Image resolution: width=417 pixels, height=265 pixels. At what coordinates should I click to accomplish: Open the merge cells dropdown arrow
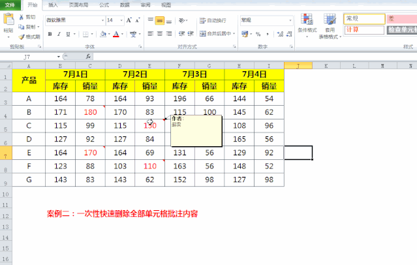click(x=234, y=33)
